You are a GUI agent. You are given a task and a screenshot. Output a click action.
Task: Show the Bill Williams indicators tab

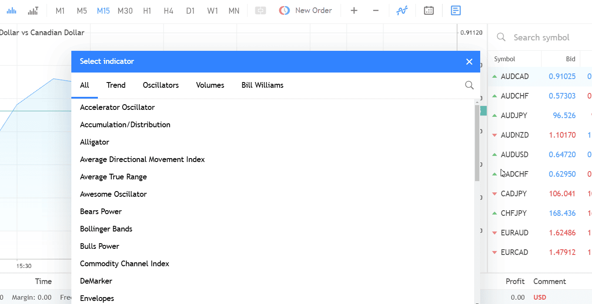[x=262, y=85]
